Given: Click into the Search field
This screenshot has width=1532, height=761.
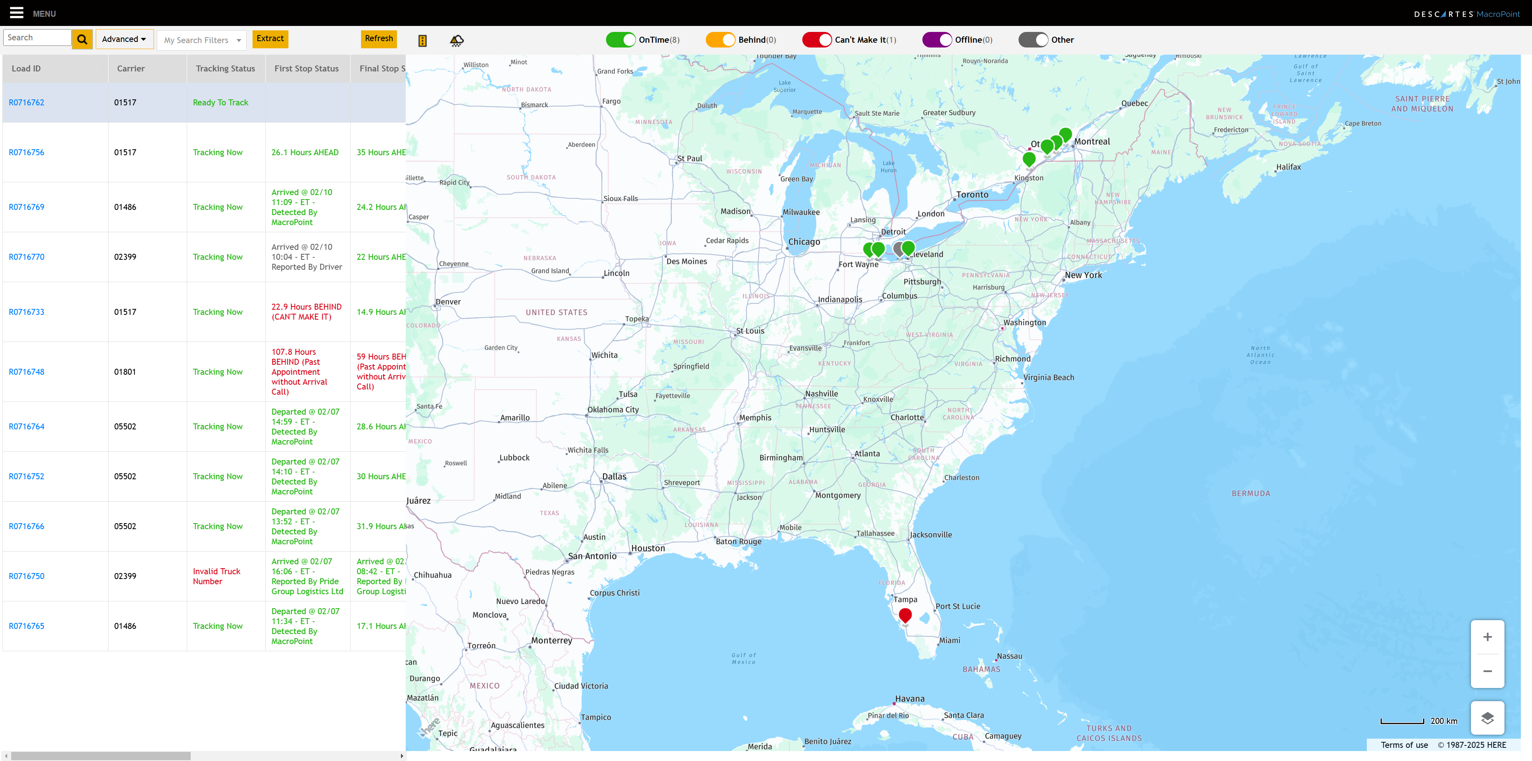Looking at the screenshot, I should point(37,38).
